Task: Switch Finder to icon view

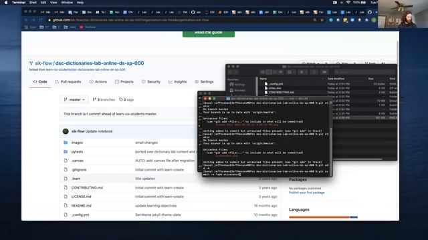Action: (x=263, y=72)
